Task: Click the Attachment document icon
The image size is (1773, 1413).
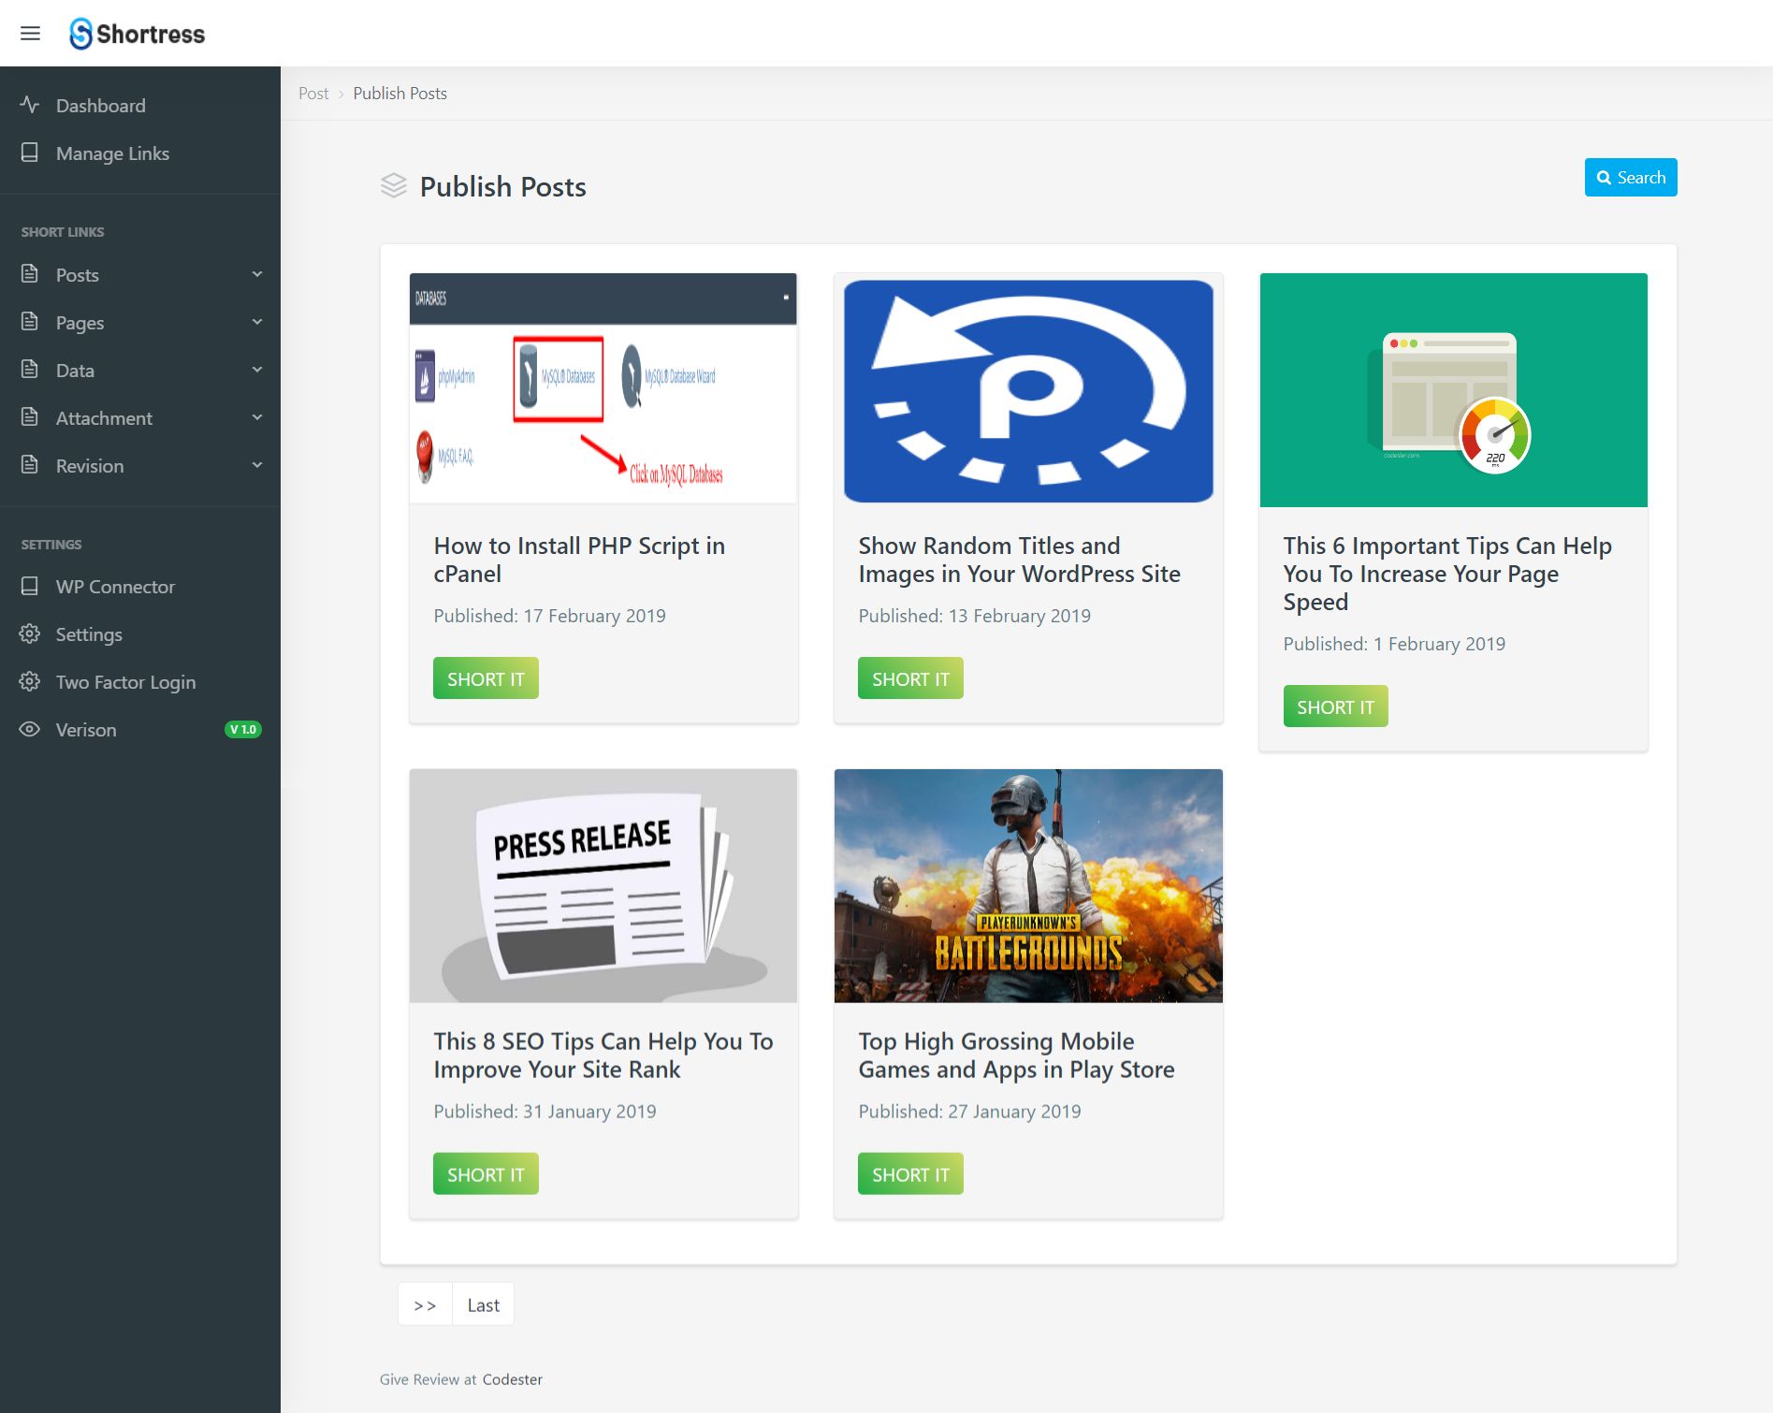Action: coord(30,417)
